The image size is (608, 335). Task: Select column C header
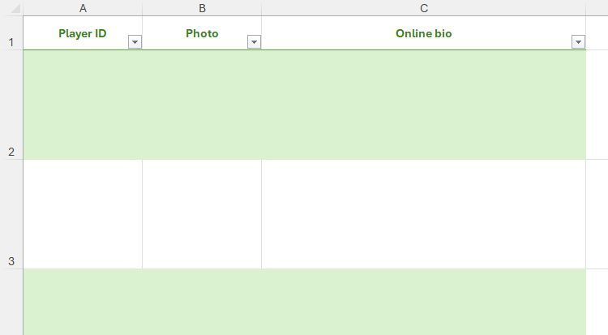(424, 8)
